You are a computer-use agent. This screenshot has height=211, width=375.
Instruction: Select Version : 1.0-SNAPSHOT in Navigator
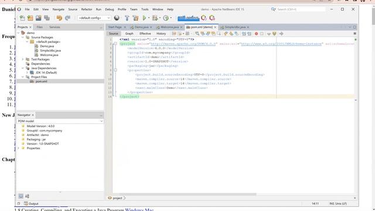click(43, 144)
